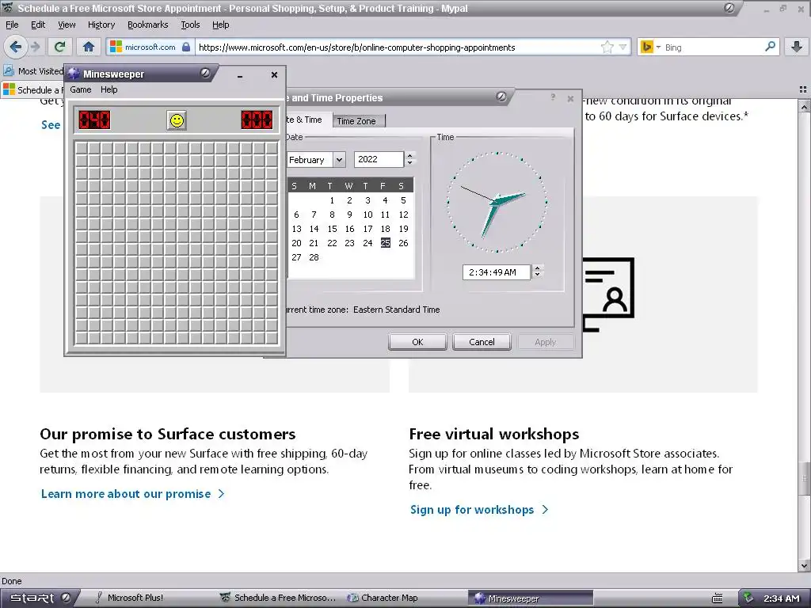
Task: Click the year field showing 2022
Action: point(378,159)
